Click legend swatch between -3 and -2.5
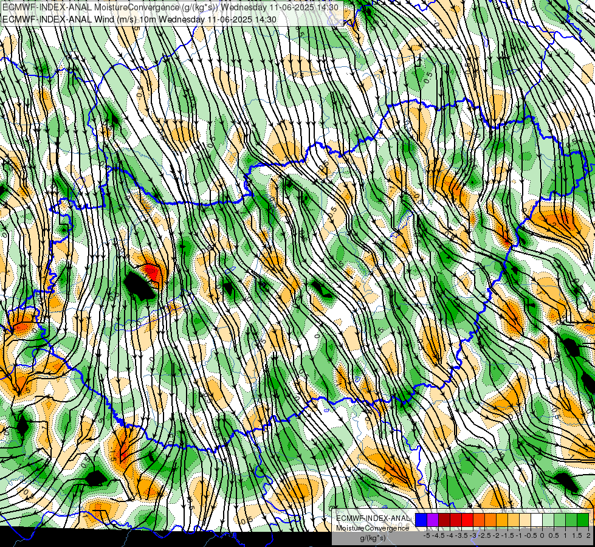Image resolution: width=595 pixels, height=547 pixels. click(x=479, y=520)
